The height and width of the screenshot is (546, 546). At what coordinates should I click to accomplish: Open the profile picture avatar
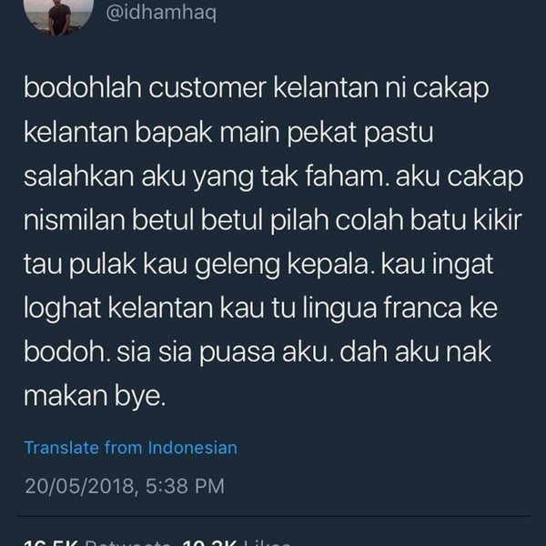coord(59,14)
